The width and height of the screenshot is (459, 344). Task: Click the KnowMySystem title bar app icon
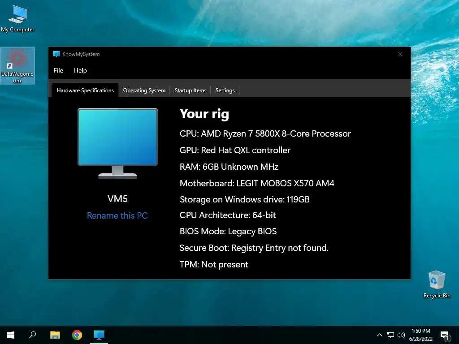point(56,54)
